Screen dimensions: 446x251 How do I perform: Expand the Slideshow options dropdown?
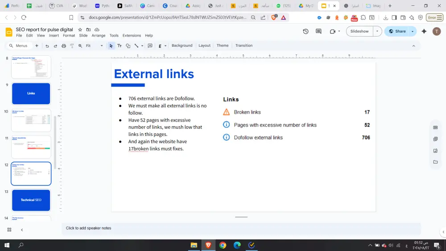(x=377, y=31)
